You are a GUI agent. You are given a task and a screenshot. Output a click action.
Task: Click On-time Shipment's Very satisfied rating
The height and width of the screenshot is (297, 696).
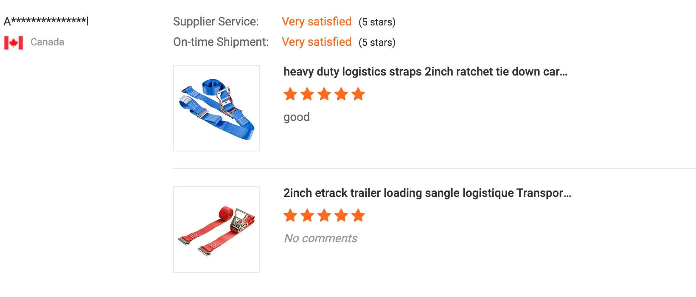pyautogui.click(x=317, y=42)
